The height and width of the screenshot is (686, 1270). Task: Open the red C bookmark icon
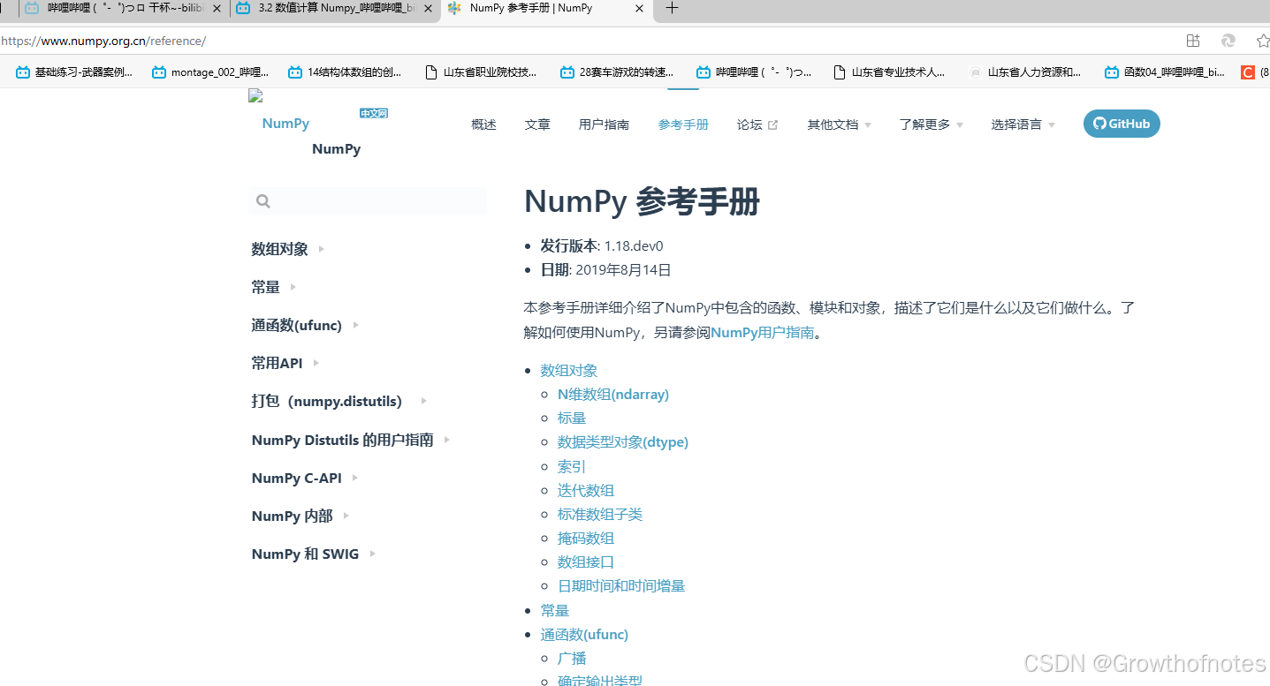click(x=1248, y=72)
